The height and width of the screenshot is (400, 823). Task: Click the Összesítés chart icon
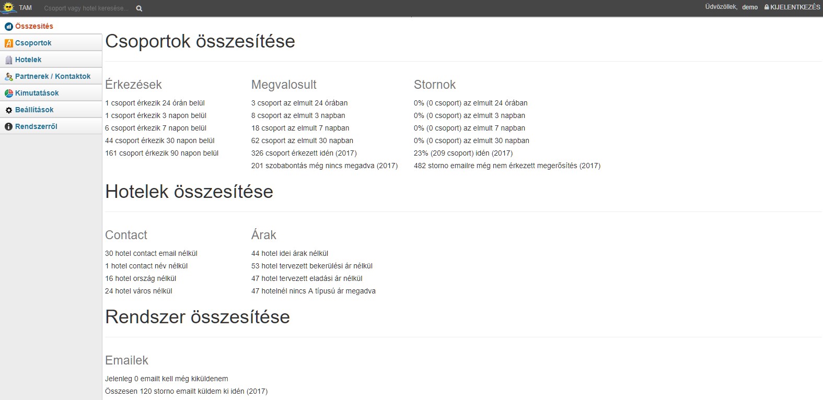coord(8,27)
